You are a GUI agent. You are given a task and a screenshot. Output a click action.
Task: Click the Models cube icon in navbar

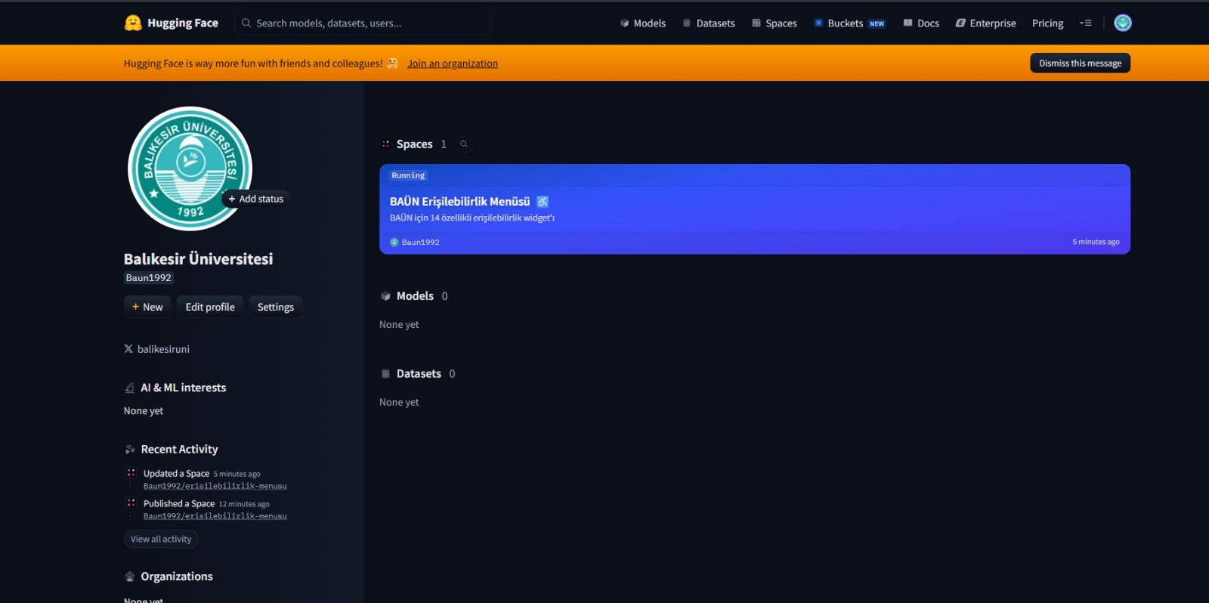click(624, 23)
